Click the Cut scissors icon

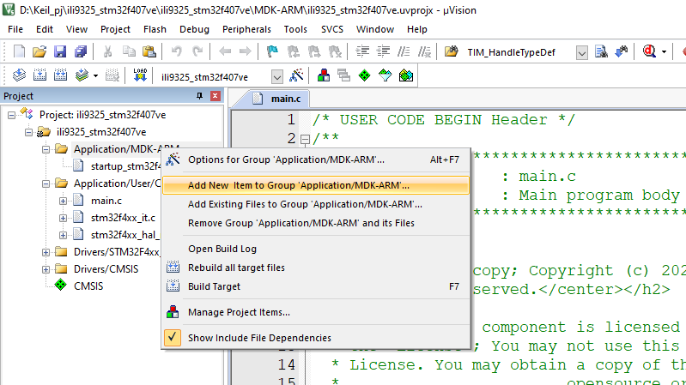(x=107, y=51)
